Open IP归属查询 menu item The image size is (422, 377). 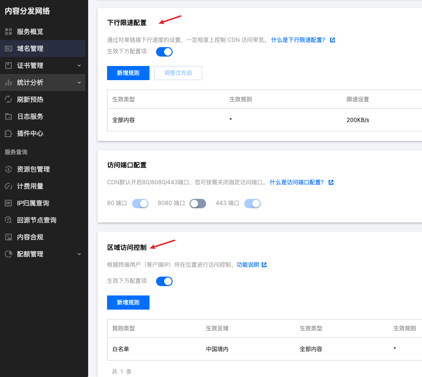tap(42, 203)
